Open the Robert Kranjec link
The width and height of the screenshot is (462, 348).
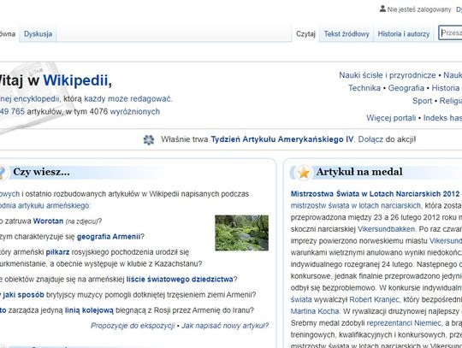tap(374, 300)
